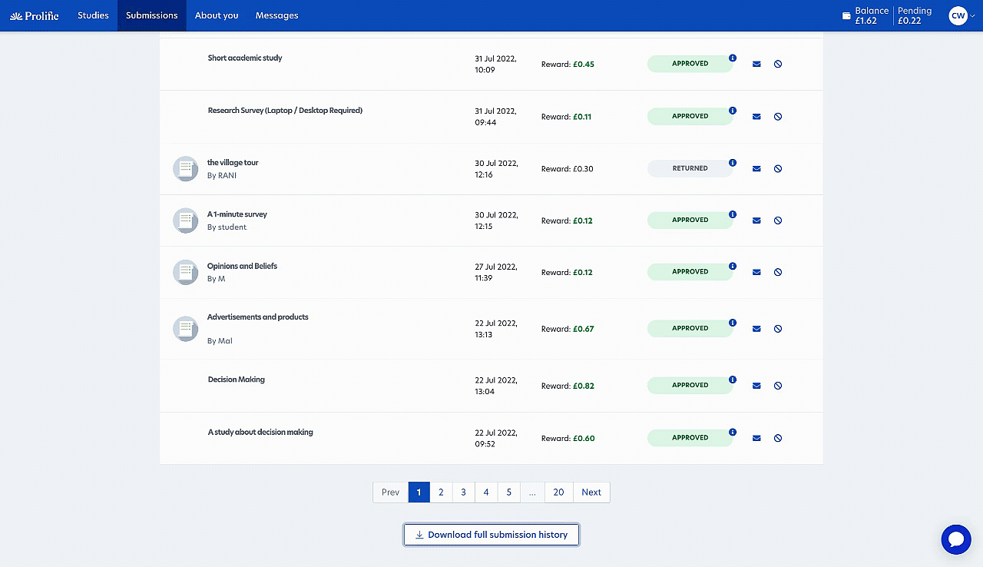Open the Studies tab
This screenshot has width=983, height=567.
tap(93, 15)
